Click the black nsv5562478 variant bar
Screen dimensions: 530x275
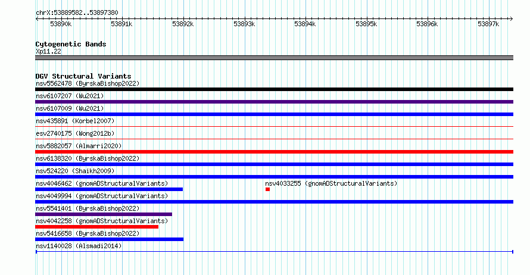click(x=274, y=89)
